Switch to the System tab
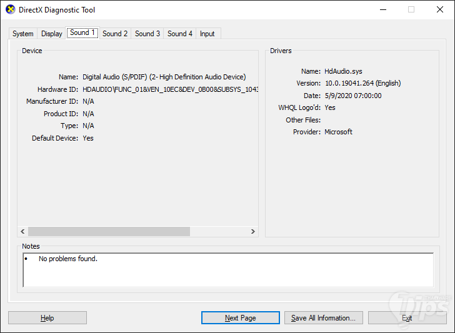The width and height of the screenshot is (455, 333). click(x=22, y=34)
